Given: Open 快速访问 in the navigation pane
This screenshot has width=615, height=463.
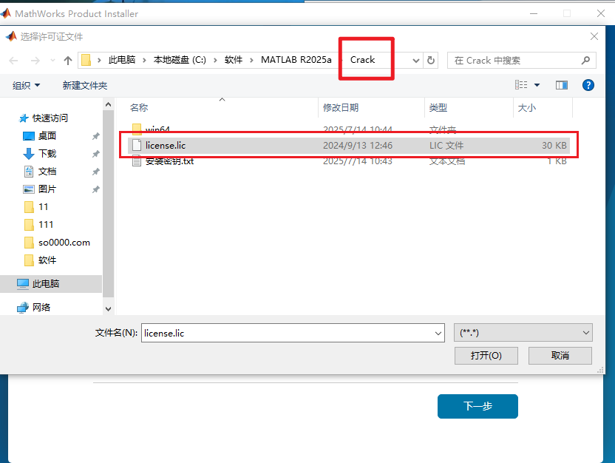Looking at the screenshot, I should 50,118.
